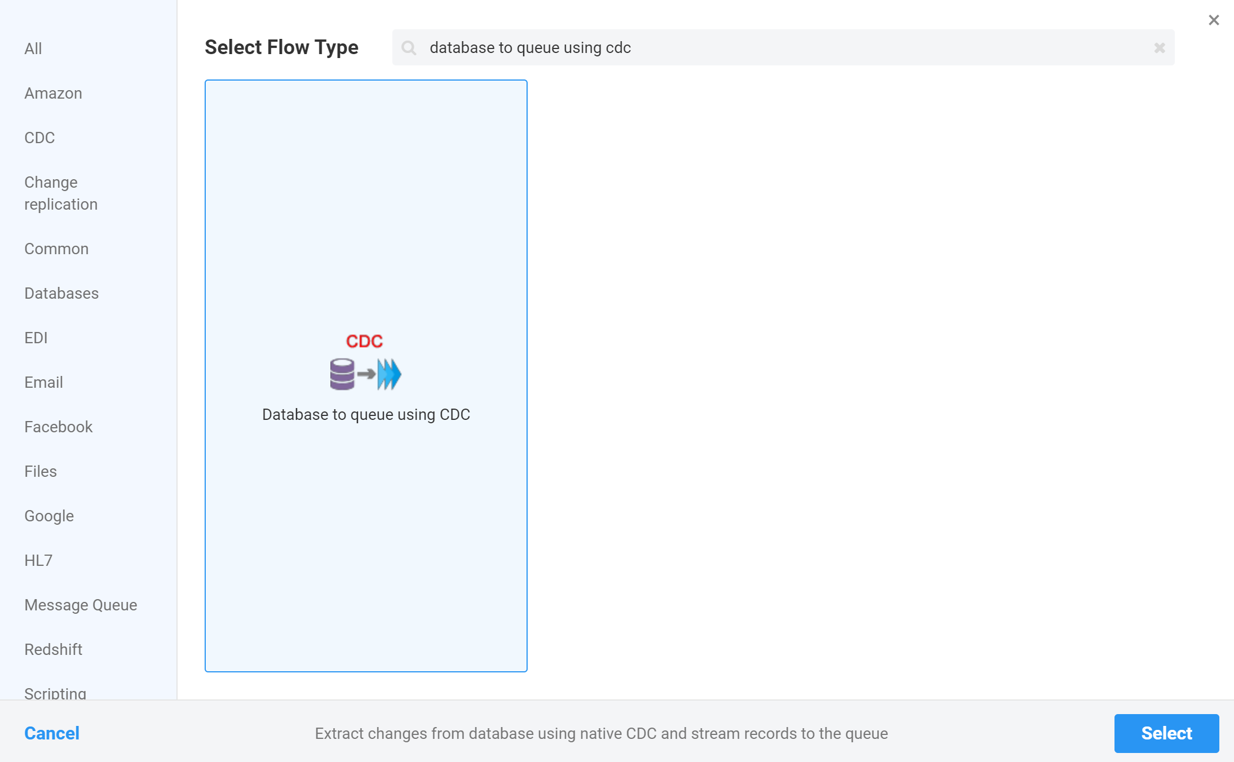This screenshot has width=1234, height=762.
Task: Click the search magnifier icon
Action: coord(409,47)
